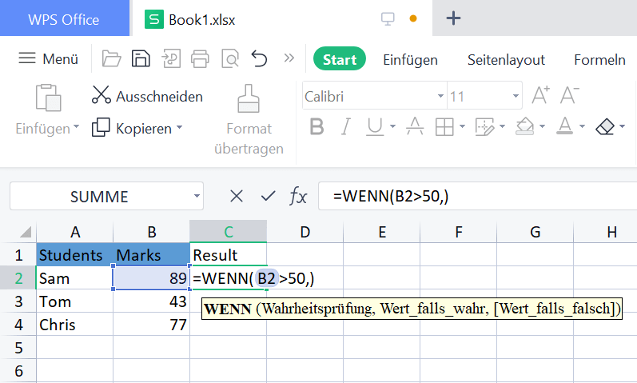Apply the font color A
The width and height of the screenshot is (637, 383).
click(565, 126)
